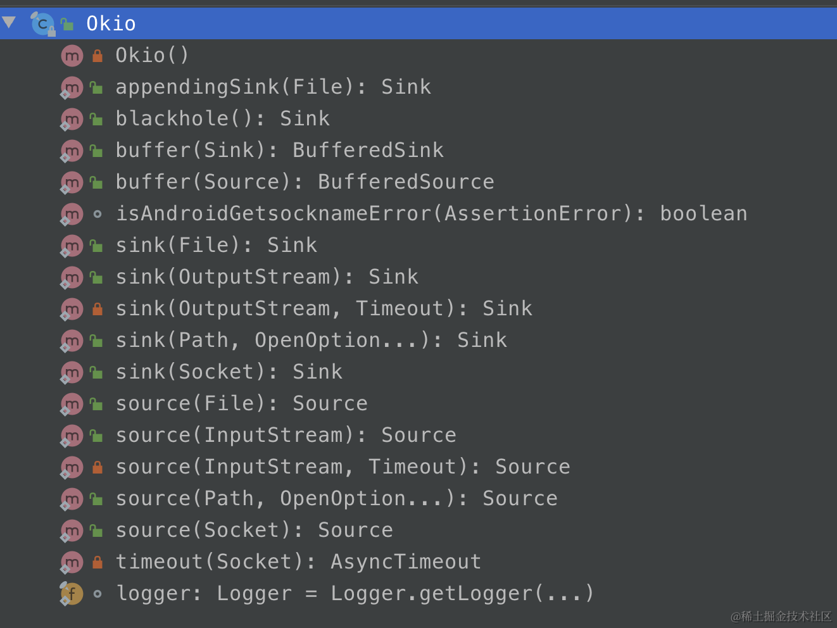837x628 pixels.
Task: Collapse the Okio class node arrow
Action: point(9,23)
